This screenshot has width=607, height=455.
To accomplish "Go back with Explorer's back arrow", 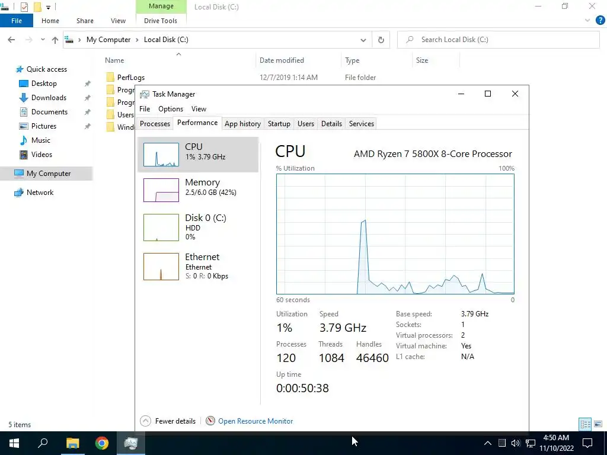I will click(x=12, y=40).
